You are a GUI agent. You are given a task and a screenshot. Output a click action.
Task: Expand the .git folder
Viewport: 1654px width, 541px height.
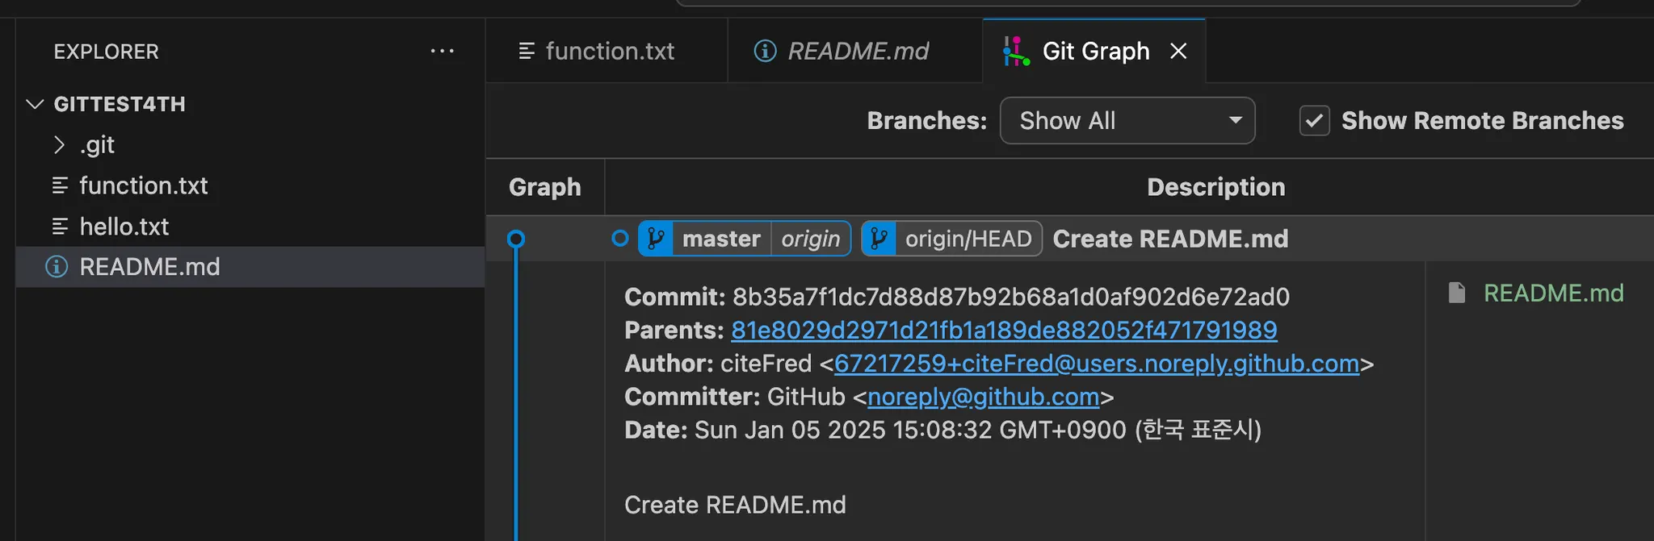(59, 145)
